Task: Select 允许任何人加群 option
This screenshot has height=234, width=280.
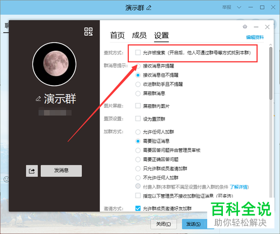Action: pos(138,132)
